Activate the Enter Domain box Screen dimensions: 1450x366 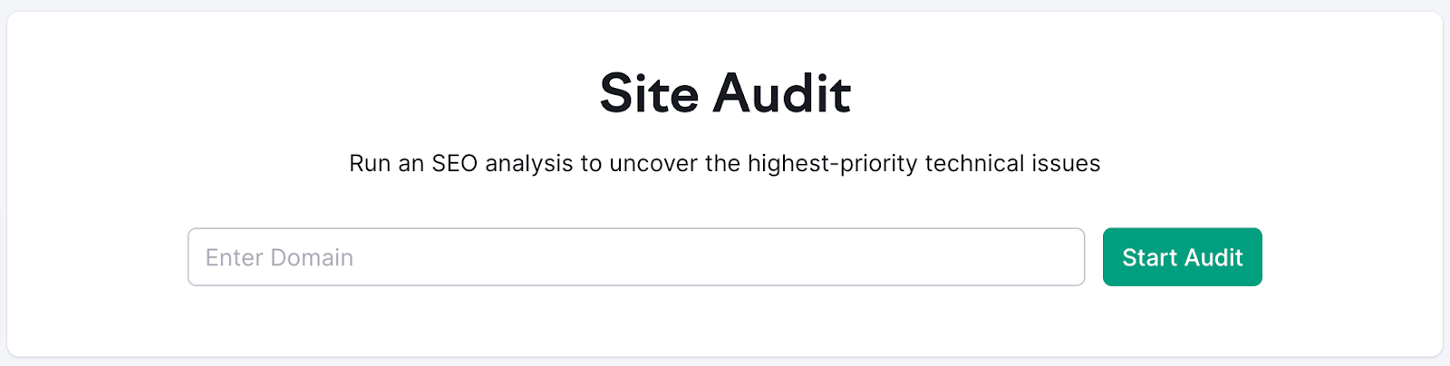click(x=635, y=257)
